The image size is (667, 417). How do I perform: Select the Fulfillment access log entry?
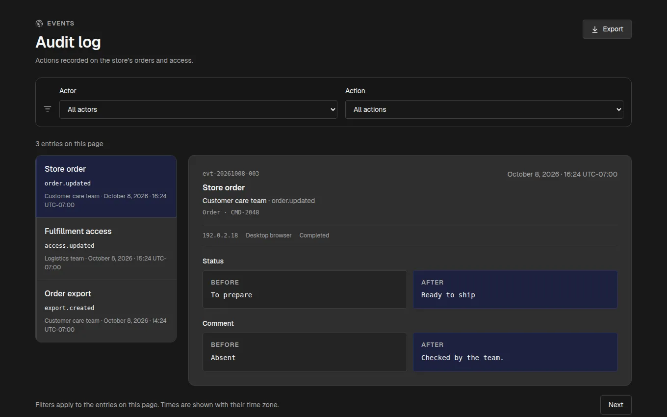106,249
